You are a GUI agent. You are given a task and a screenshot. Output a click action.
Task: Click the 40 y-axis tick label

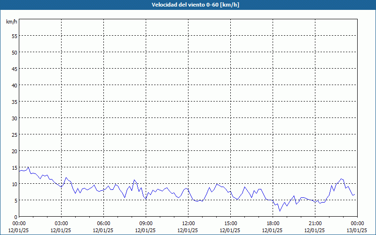(14, 85)
